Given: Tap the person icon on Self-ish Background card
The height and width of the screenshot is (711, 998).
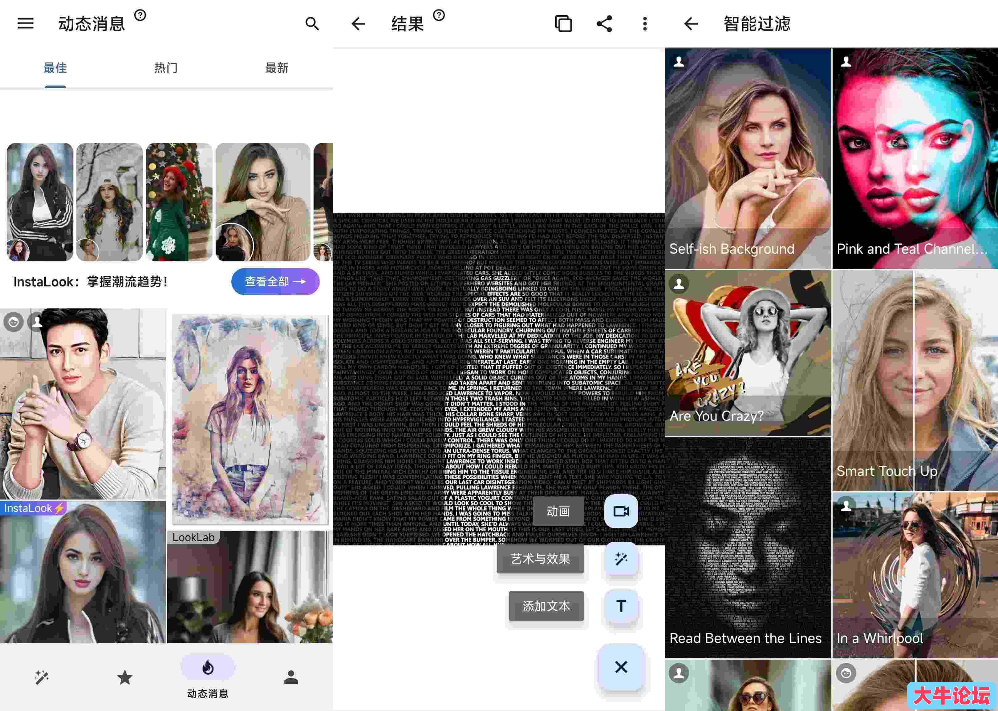Looking at the screenshot, I should (x=679, y=61).
